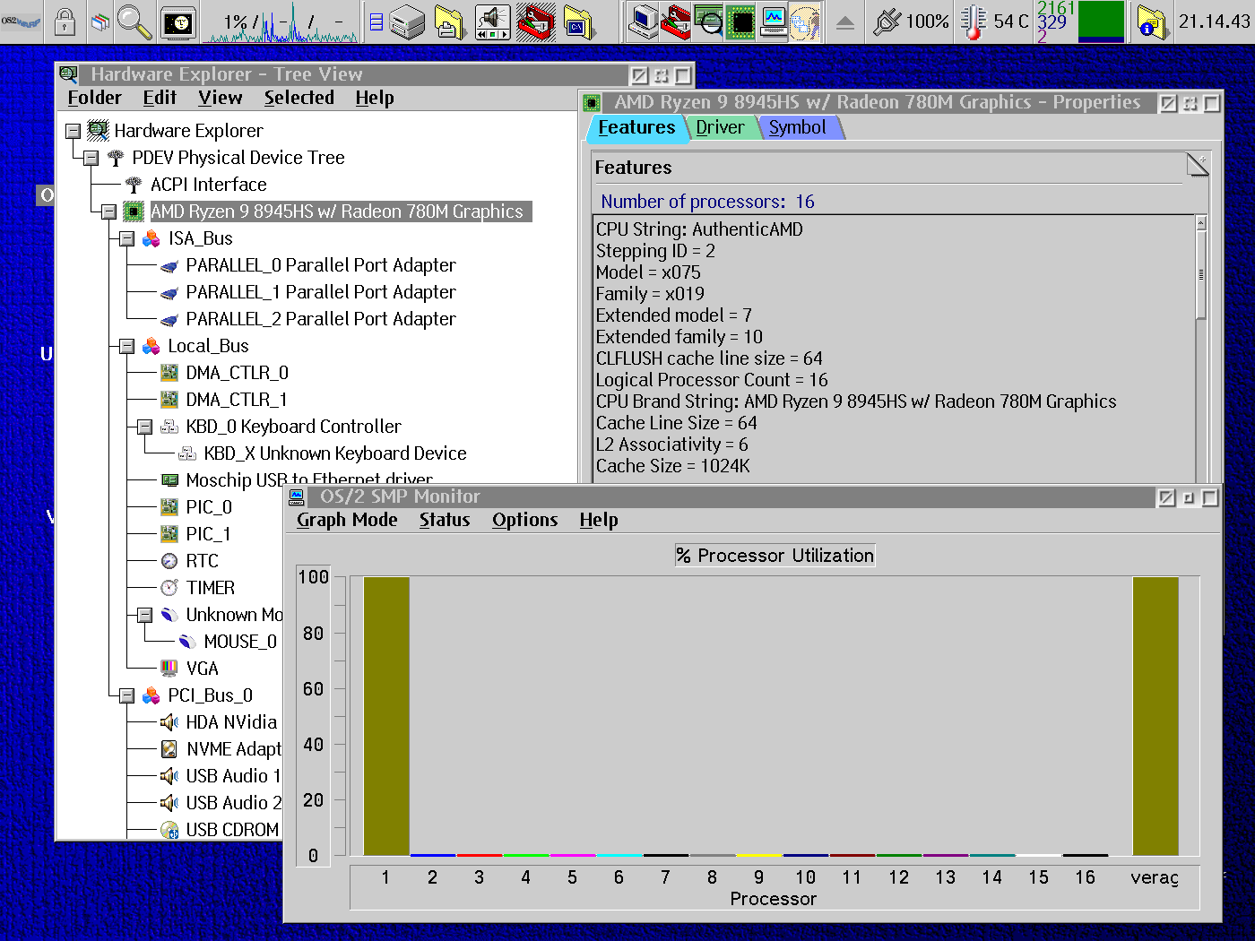Open the printer folder icon
Image resolution: width=1255 pixels, height=941 pixels.
pyautogui.click(x=450, y=22)
